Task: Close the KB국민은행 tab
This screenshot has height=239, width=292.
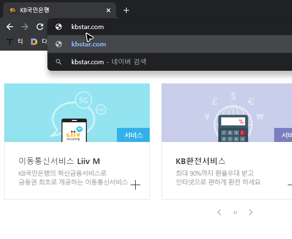Action: pyautogui.click(x=108, y=10)
